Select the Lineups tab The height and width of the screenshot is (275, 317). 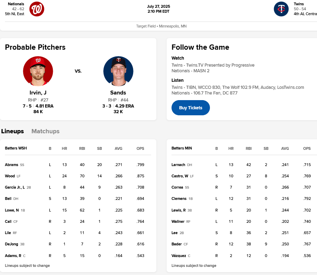tap(13, 131)
